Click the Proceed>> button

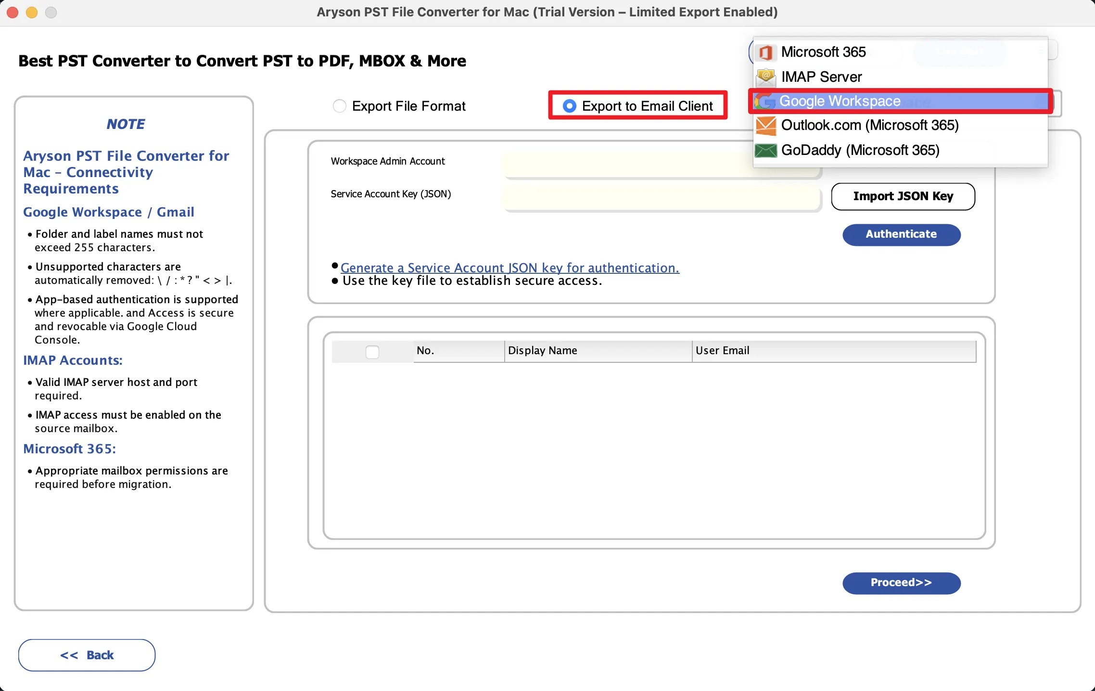coord(902,583)
